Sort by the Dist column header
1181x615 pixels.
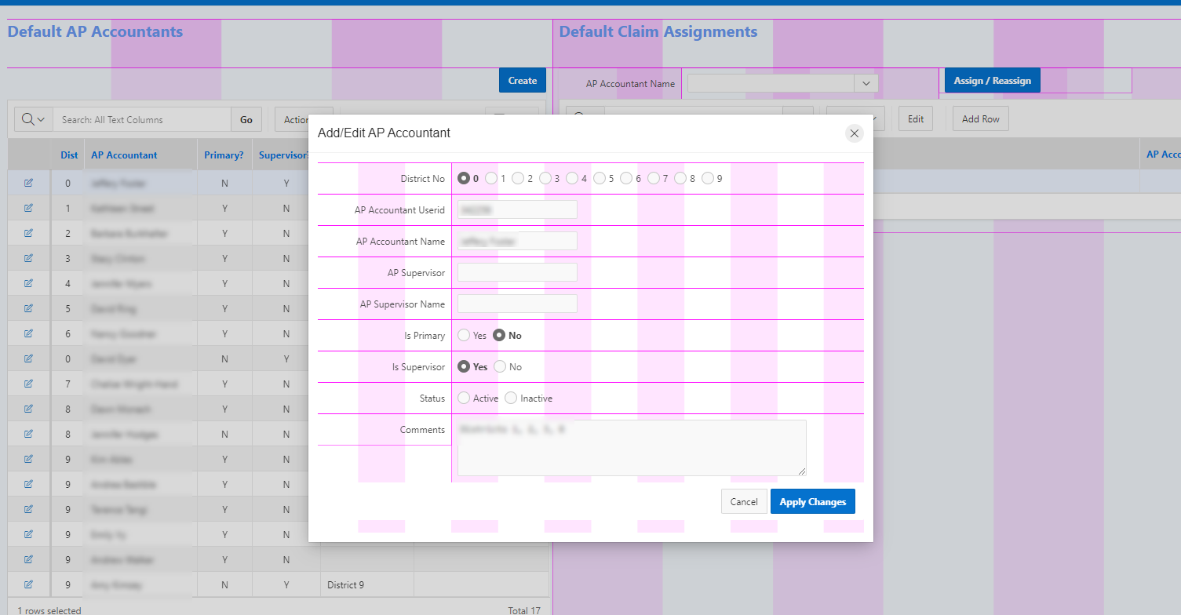pos(69,155)
